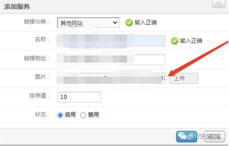Click the green checkmark icon beside 链接分类
The width and height of the screenshot is (229, 146).
[129, 23]
